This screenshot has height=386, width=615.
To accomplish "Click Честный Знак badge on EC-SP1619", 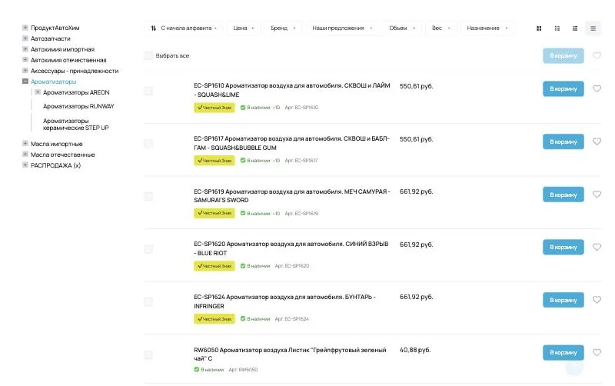I will coord(214,213).
